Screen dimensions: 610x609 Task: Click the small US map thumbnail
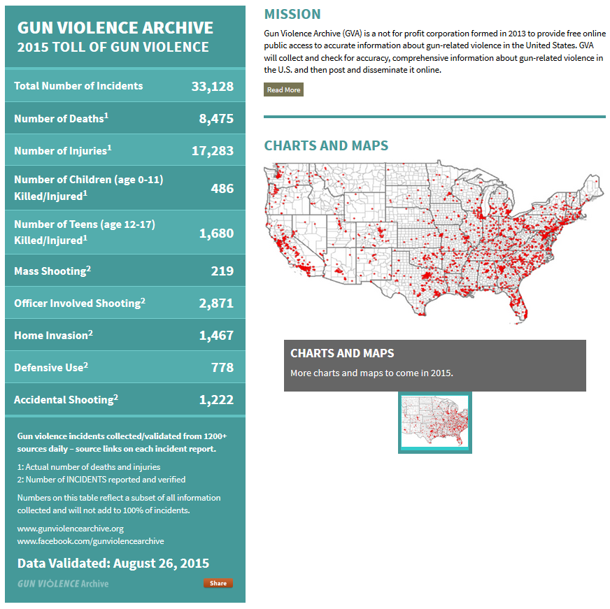[x=434, y=422]
